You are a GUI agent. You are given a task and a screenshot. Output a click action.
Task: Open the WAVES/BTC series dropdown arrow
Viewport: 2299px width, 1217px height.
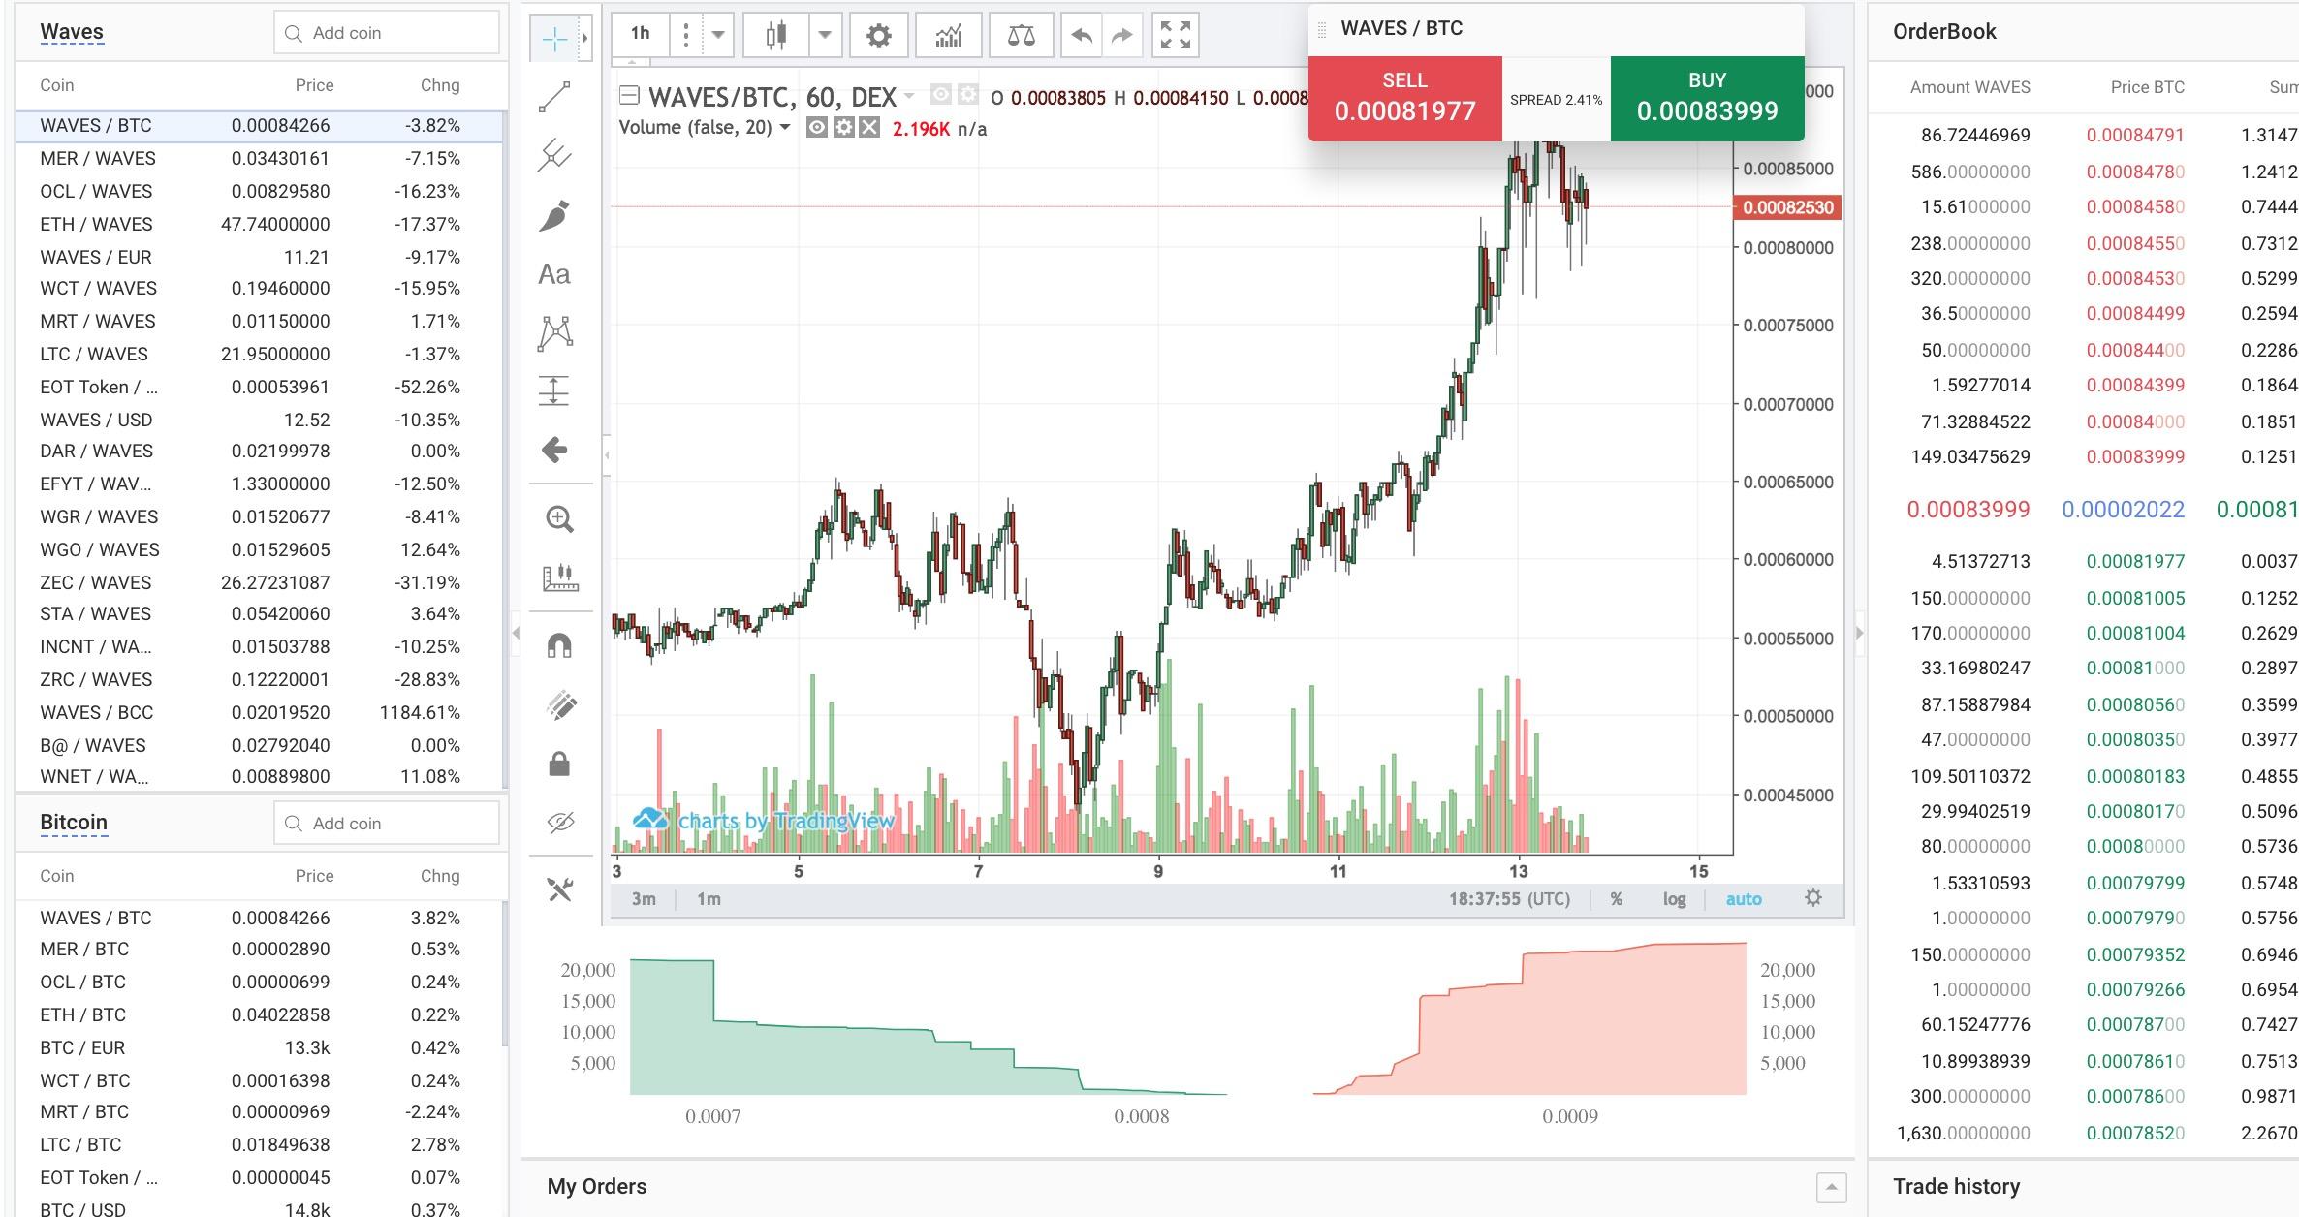[909, 96]
